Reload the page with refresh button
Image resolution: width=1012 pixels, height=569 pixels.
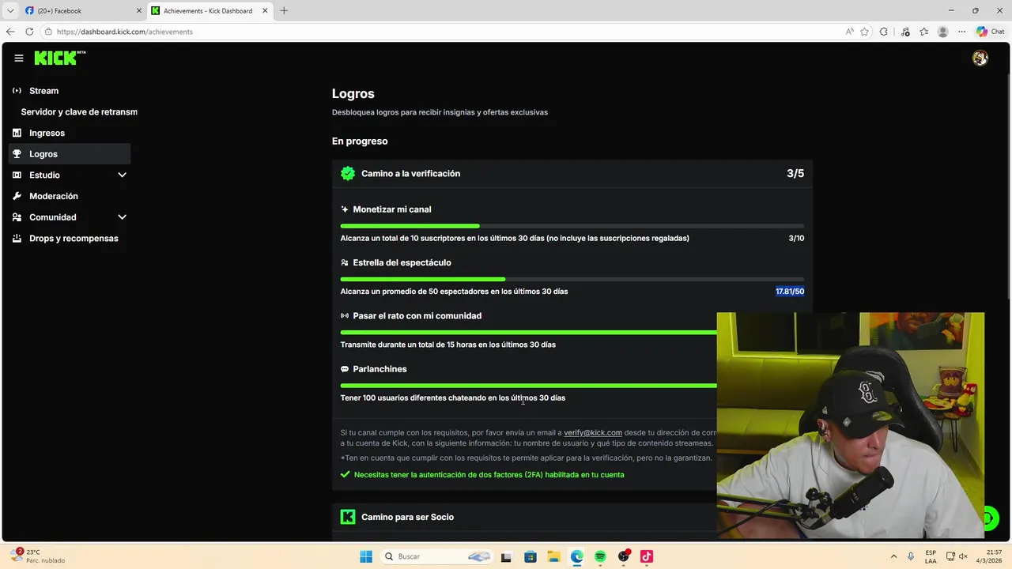(x=29, y=32)
